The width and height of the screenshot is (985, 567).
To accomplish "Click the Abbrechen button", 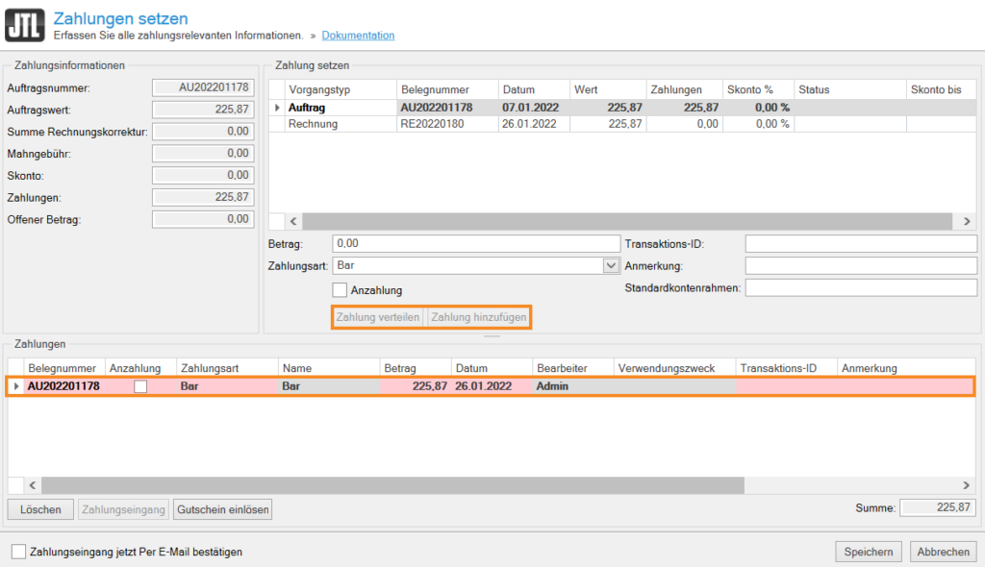I will coord(944,552).
